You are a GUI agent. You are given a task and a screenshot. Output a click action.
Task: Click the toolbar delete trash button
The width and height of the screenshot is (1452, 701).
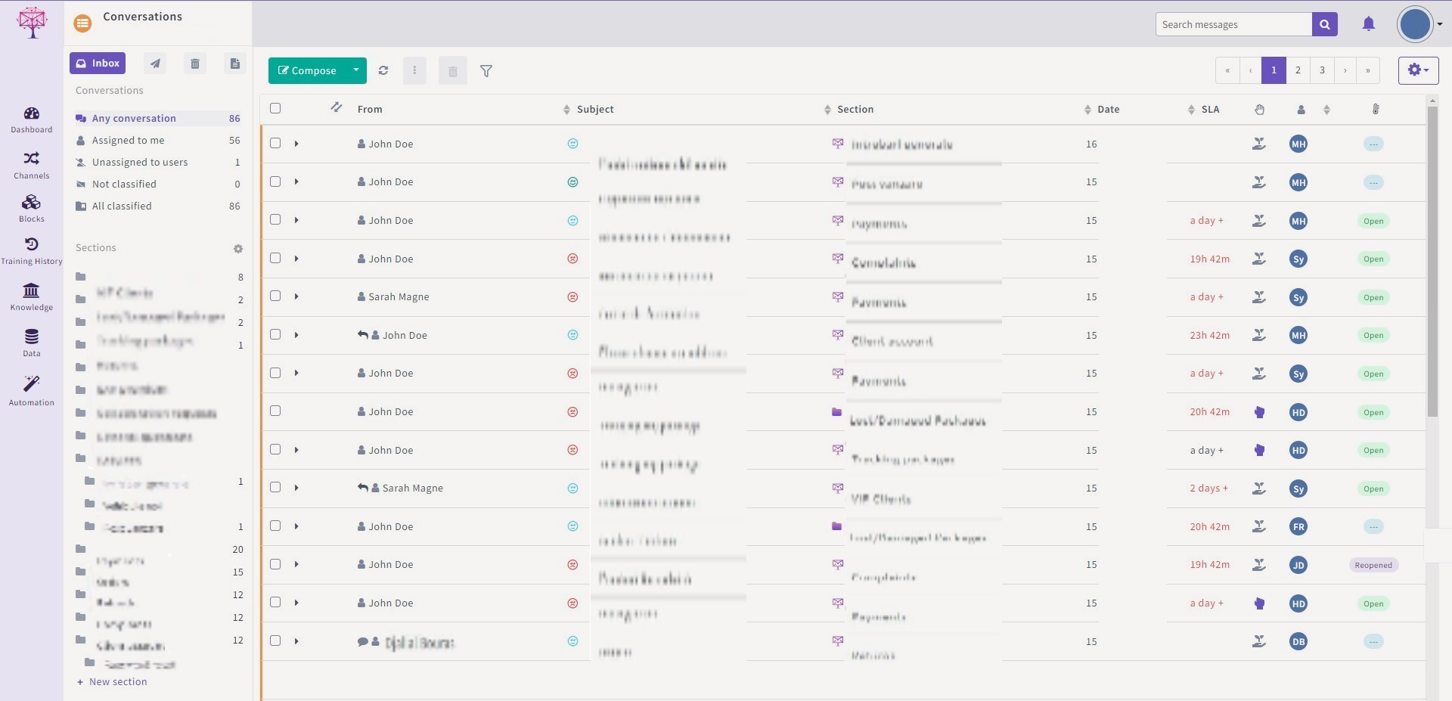[x=453, y=71]
